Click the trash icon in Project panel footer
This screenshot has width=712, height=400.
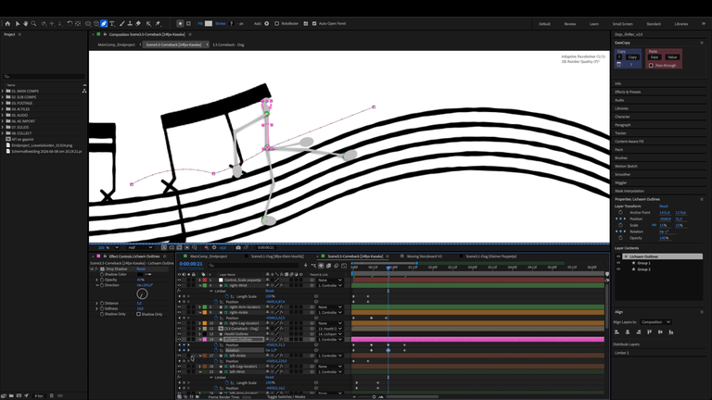point(51,395)
